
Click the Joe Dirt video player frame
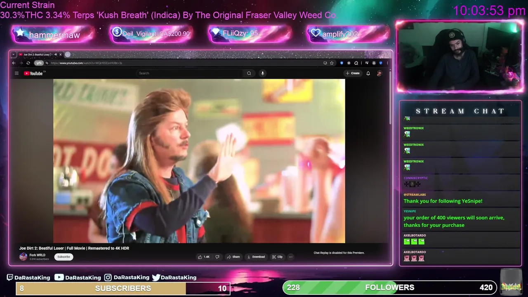click(199, 161)
